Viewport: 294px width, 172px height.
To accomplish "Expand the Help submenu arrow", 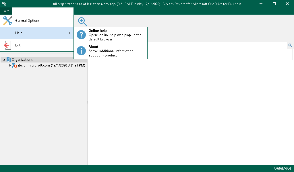I will tap(70, 33).
